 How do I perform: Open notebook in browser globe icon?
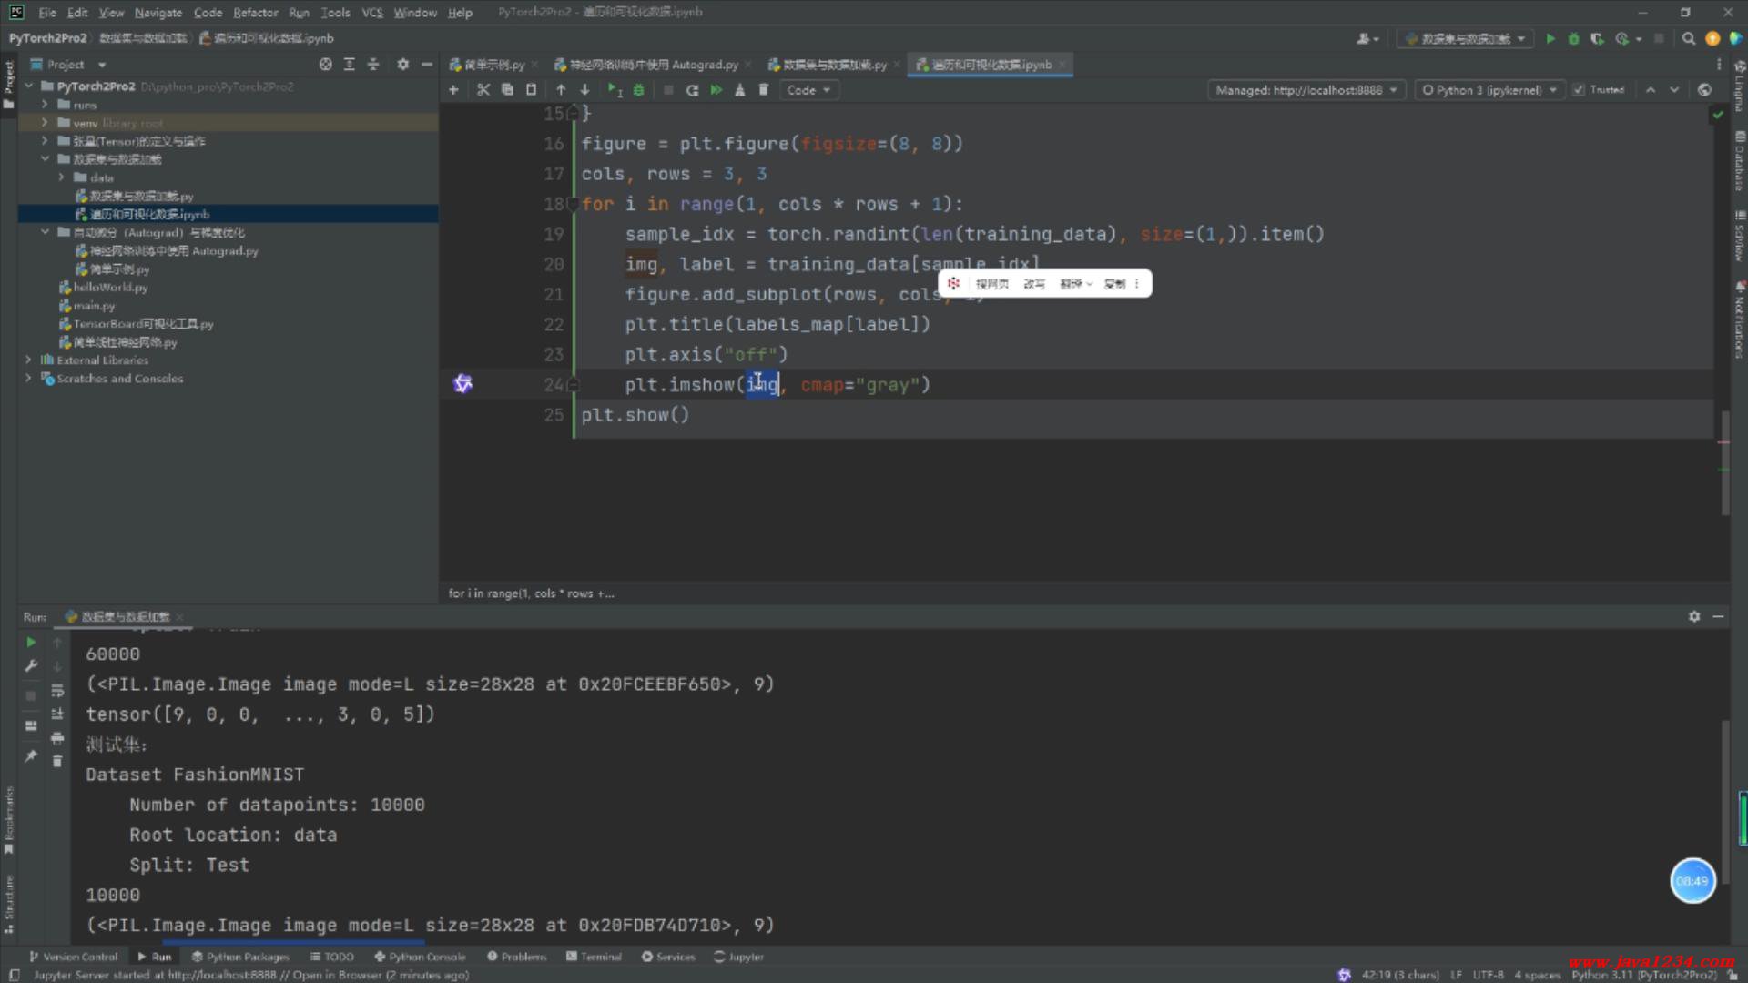pyautogui.click(x=1704, y=90)
